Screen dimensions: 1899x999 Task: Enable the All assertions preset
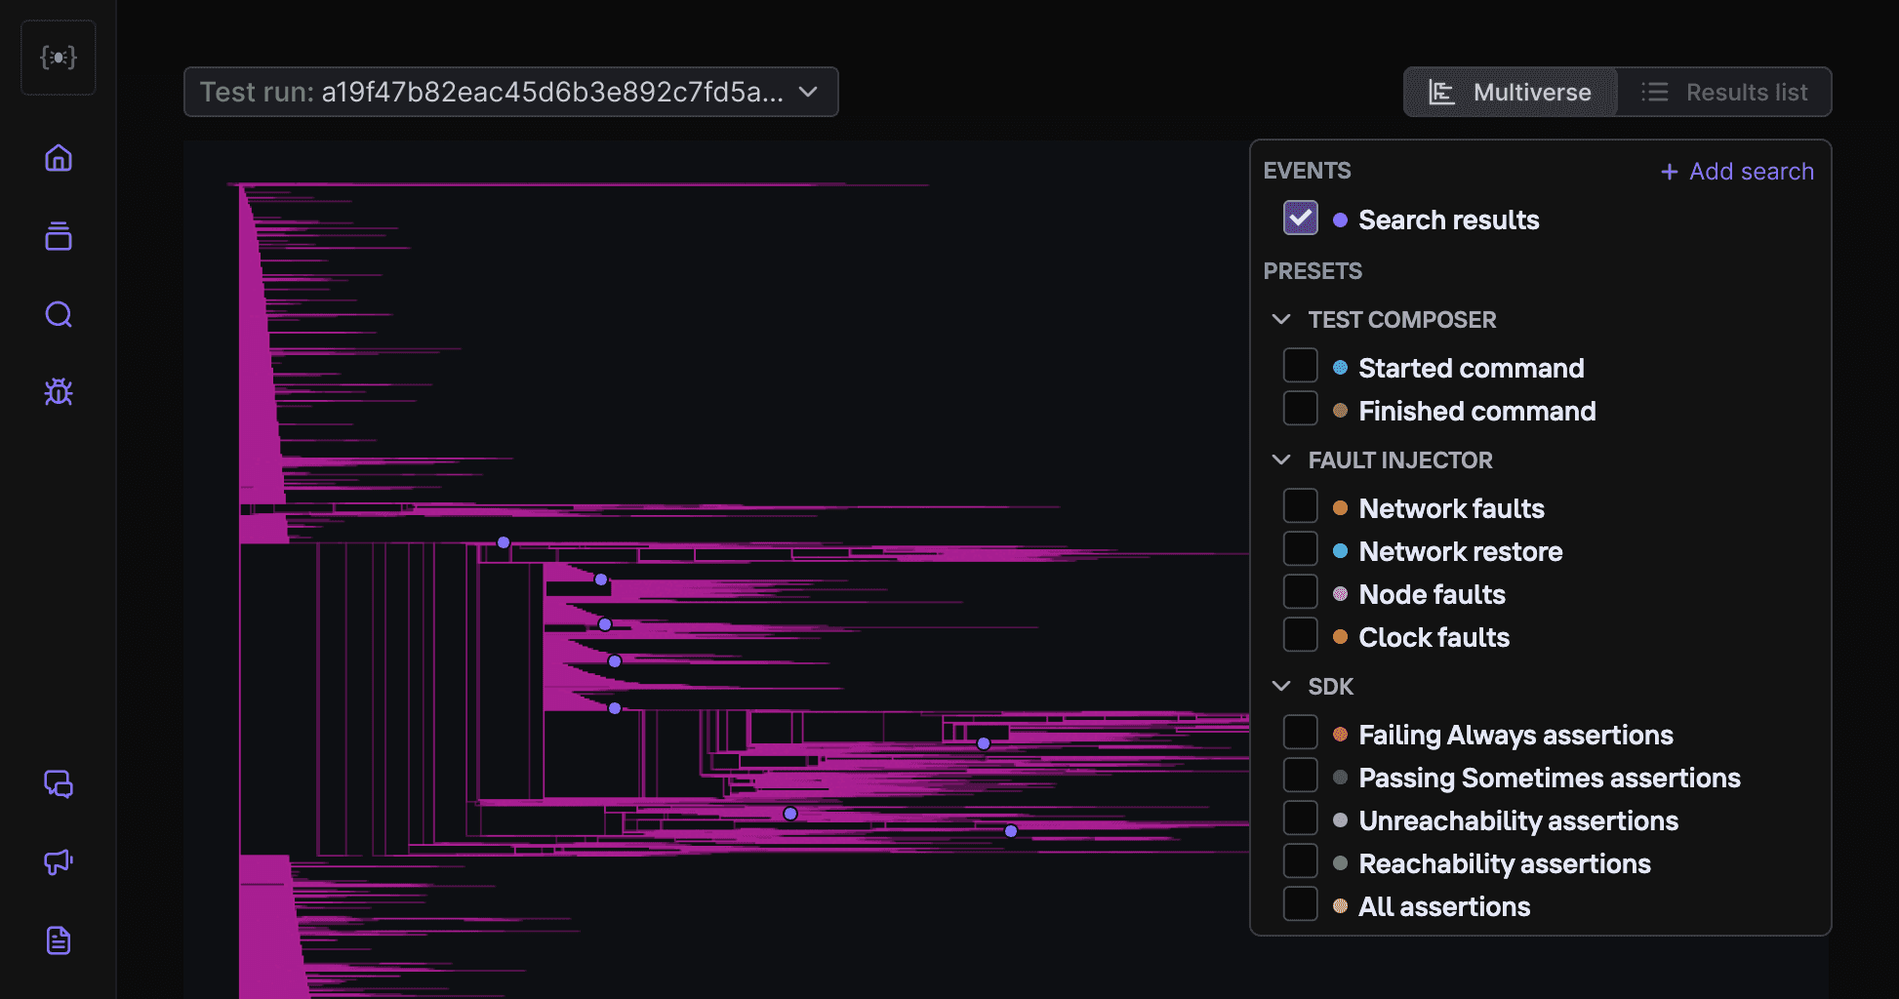pos(1300,903)
